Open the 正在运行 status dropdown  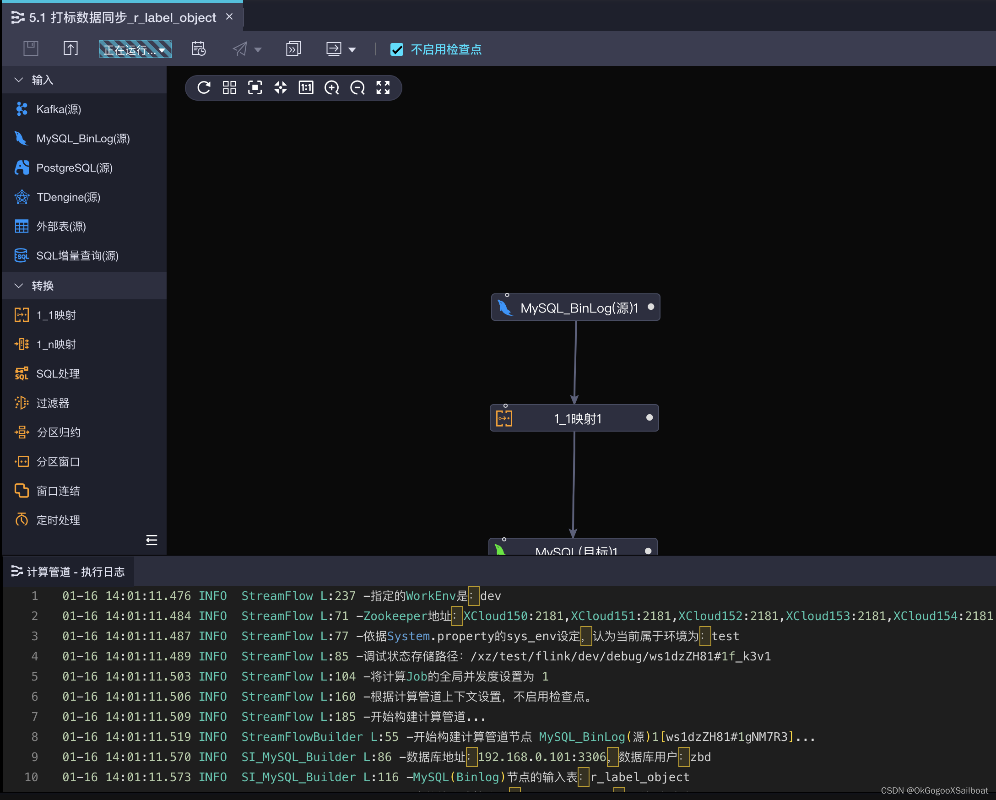135,49
